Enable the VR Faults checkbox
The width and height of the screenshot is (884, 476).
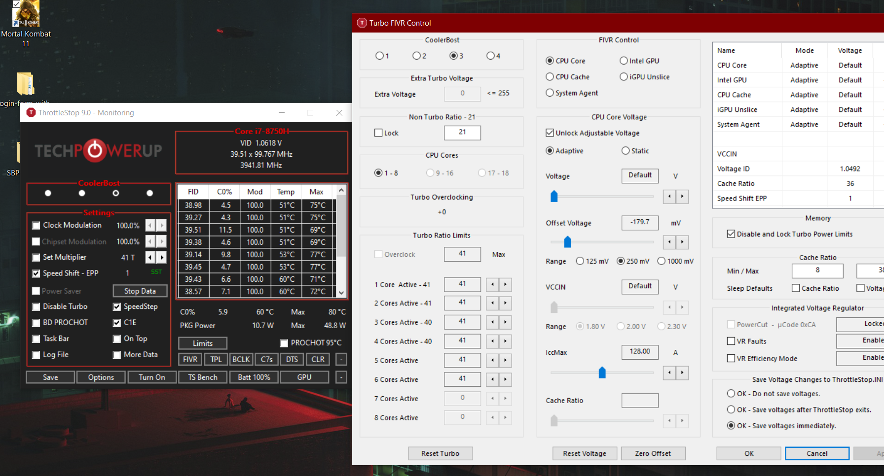pyautogui.click(x=731, y=341)
